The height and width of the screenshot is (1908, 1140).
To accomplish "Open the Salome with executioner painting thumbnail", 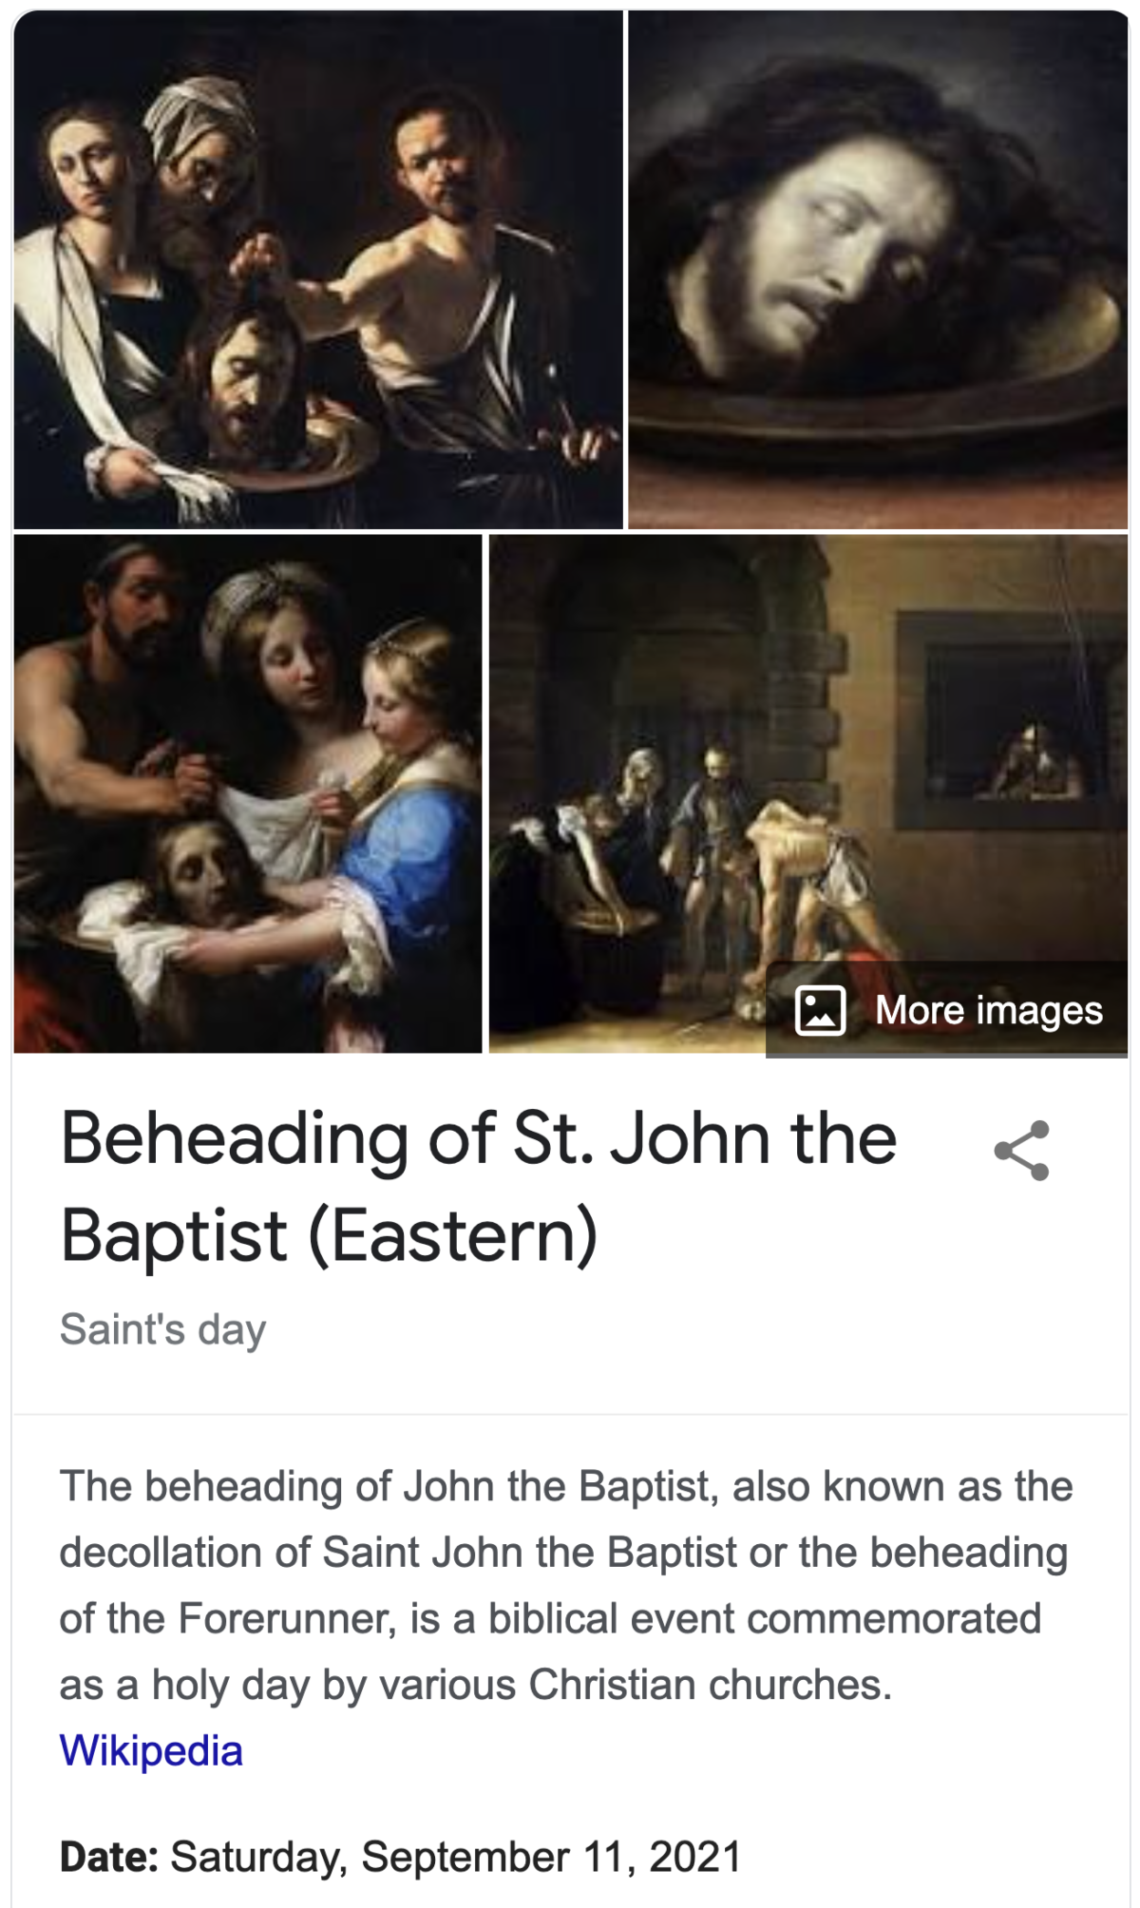I will point(318,270).
